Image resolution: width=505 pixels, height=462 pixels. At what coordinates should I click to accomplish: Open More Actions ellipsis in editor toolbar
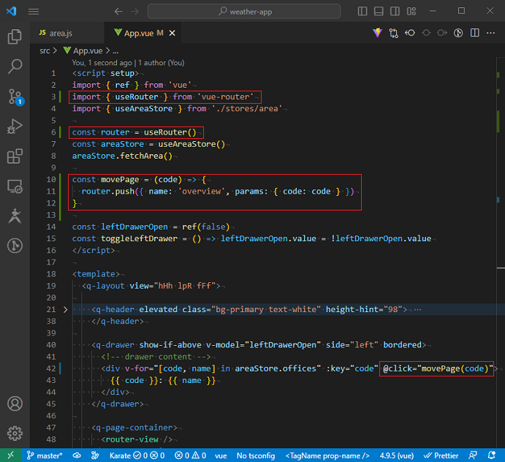490,33
